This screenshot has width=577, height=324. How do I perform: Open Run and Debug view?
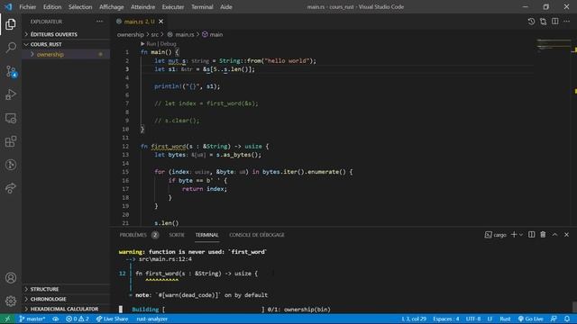point(11,94)
